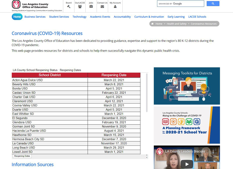This screenshot has height=169, width=233.
Task: Open the Board gavel icon
Action: 69,6
